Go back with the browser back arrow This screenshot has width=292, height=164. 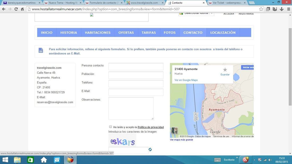pos(4,9)
